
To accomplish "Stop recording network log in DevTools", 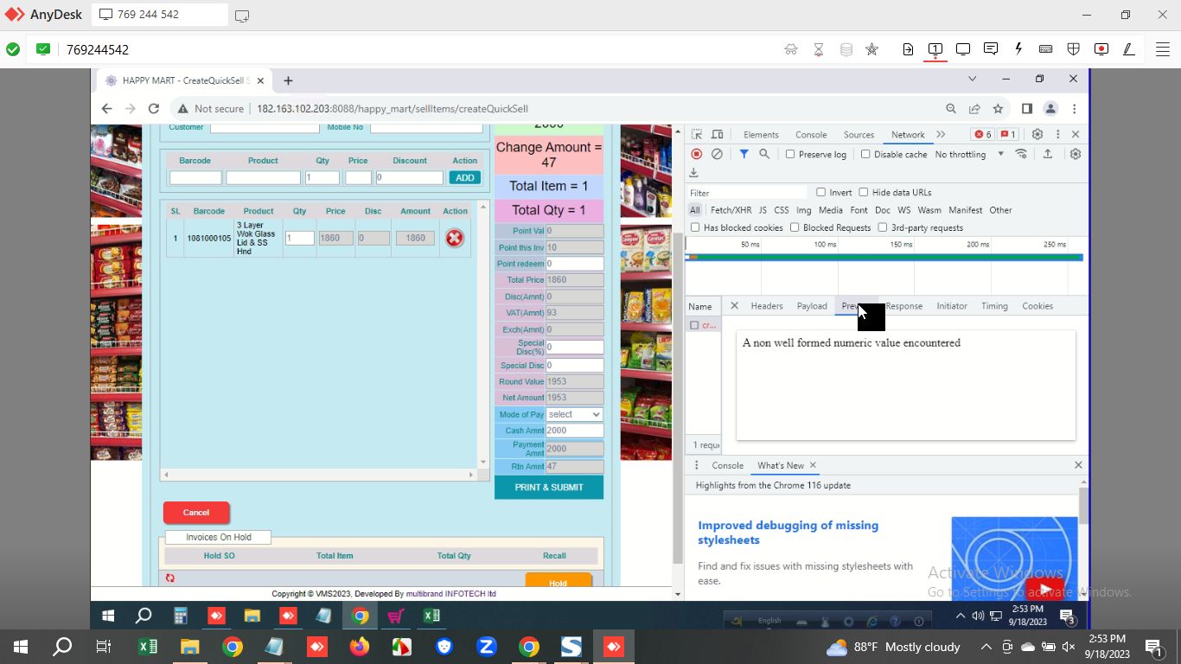I will 696,154.
